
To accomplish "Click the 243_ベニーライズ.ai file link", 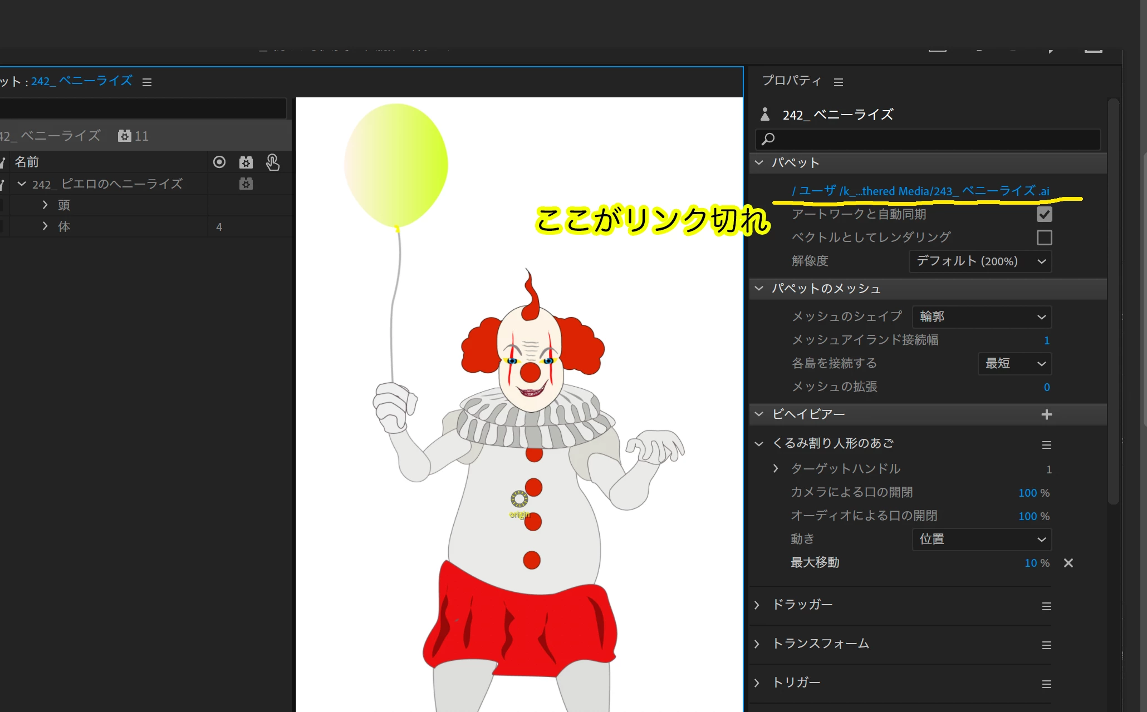I will coord(920,191).
